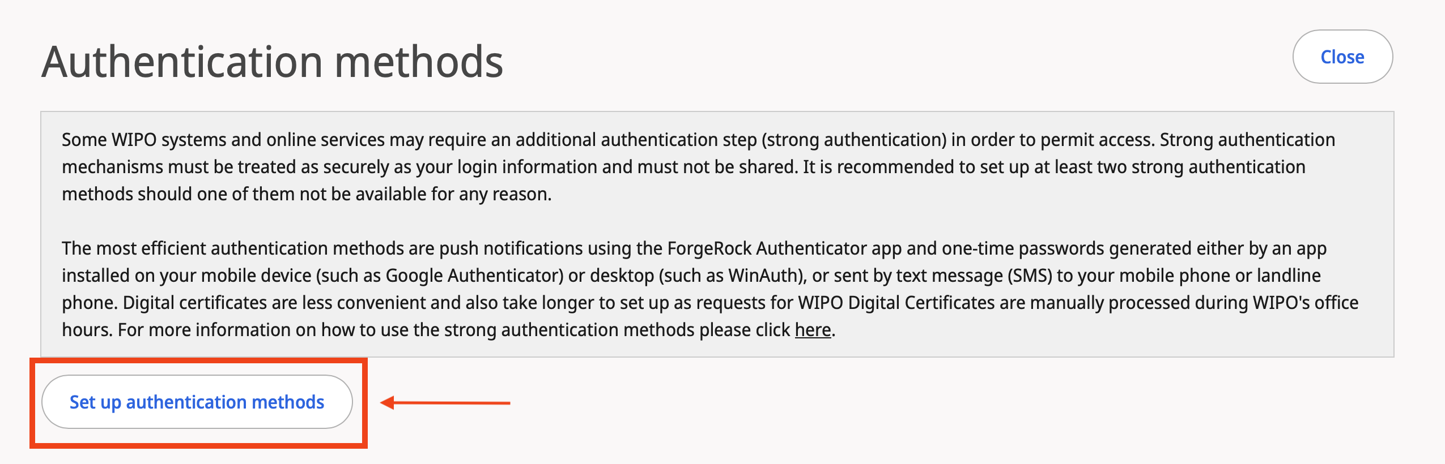Click the red arrow annotation
1445x464 pixels.
[x=445, y=403]
